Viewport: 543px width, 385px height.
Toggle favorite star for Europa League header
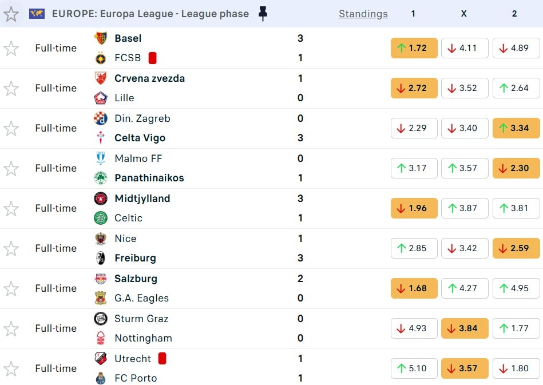11,14
